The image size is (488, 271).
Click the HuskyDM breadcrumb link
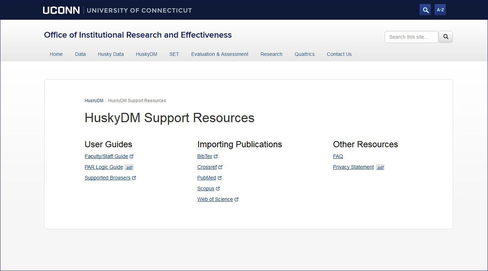tap(94, 101)
